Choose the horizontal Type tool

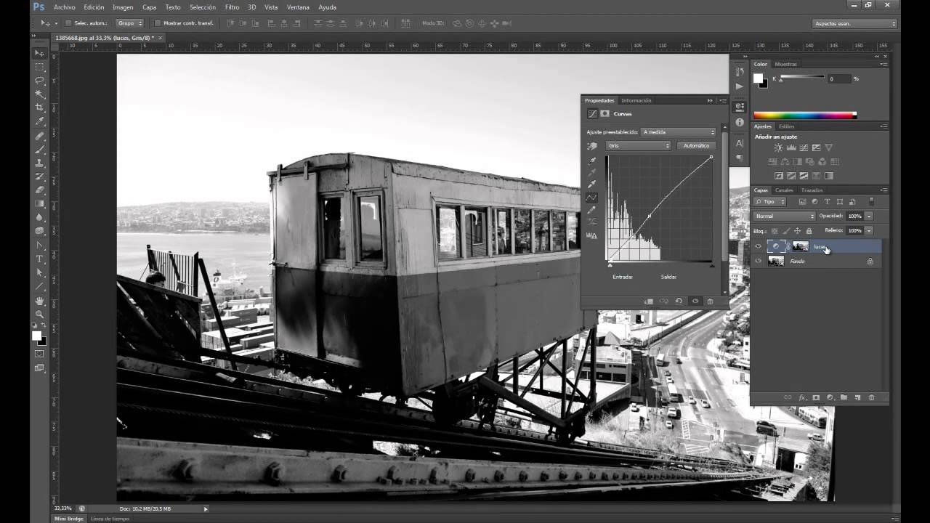pyautogui.click(x=39, y=259)
